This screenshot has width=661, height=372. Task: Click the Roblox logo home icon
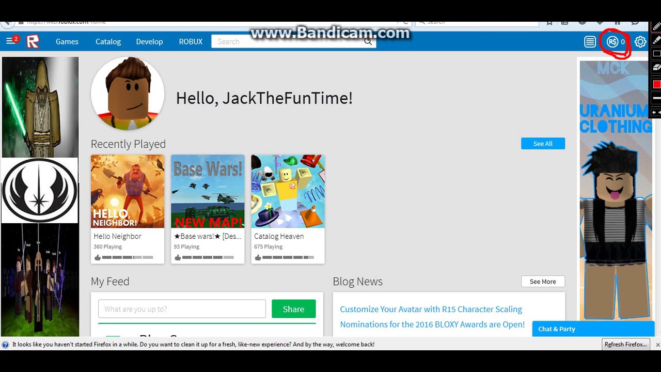[33, 41]
